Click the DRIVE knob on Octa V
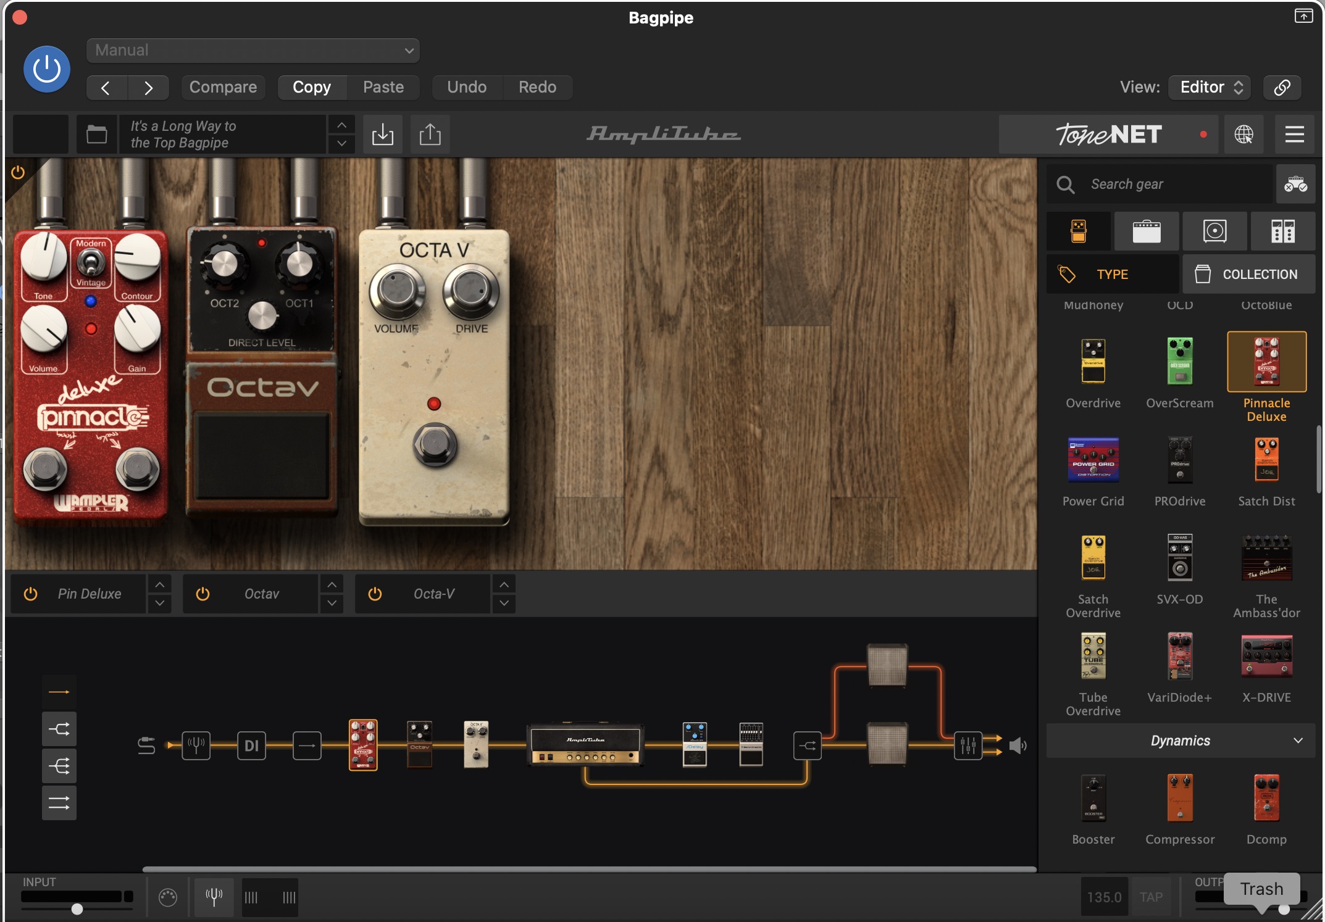The image size is (1325, 922). point(471,291)
